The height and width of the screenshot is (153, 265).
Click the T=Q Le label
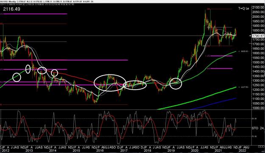[244, 8]
